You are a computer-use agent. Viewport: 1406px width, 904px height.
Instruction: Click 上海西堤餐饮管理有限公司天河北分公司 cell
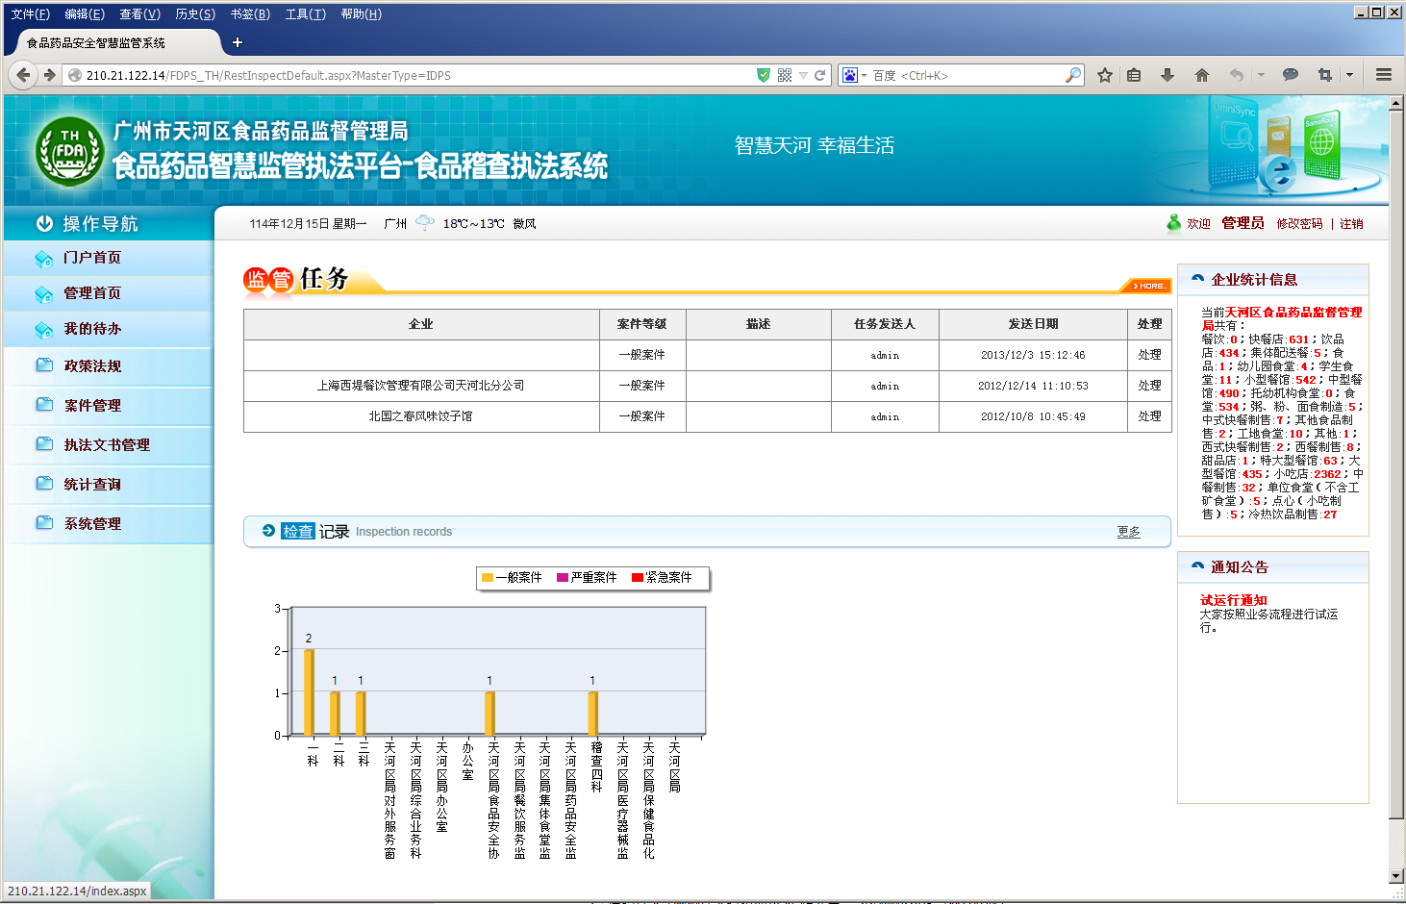click(x=420, y=386)
